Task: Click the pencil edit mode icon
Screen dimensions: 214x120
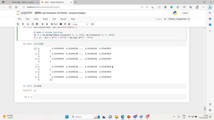Action: (165, 19)
